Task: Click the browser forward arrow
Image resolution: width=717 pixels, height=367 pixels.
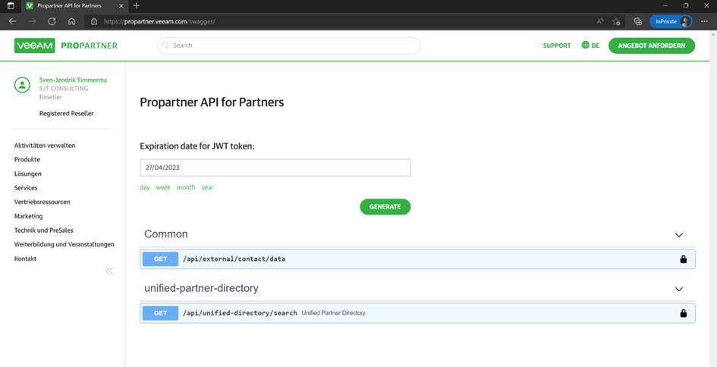Action: click(32, 21)
